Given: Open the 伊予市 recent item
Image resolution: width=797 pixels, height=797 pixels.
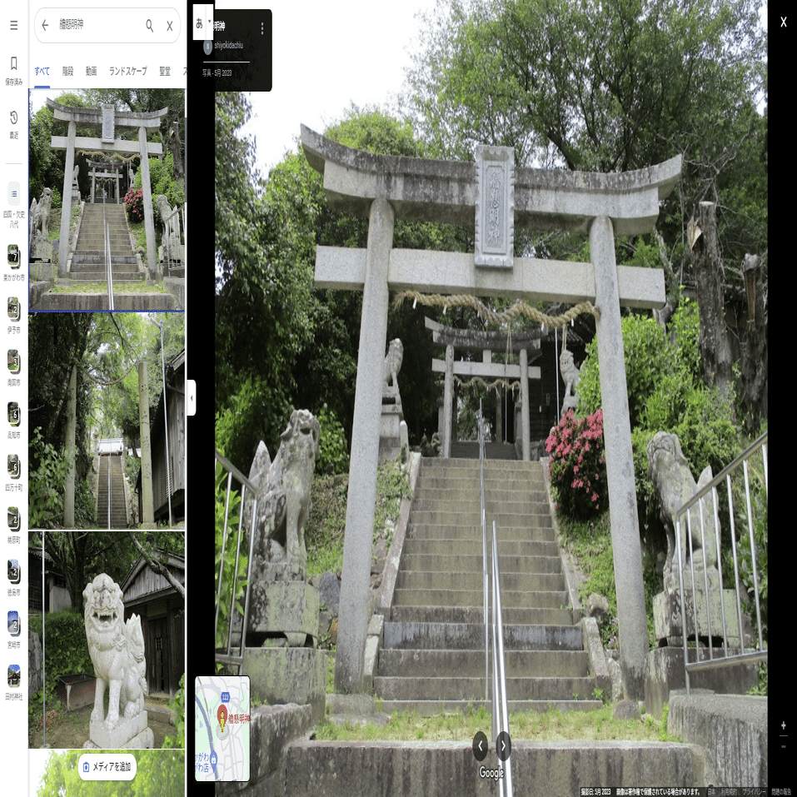Looking at the screenshot, I should pyautogui.click(x=13, y=315).
